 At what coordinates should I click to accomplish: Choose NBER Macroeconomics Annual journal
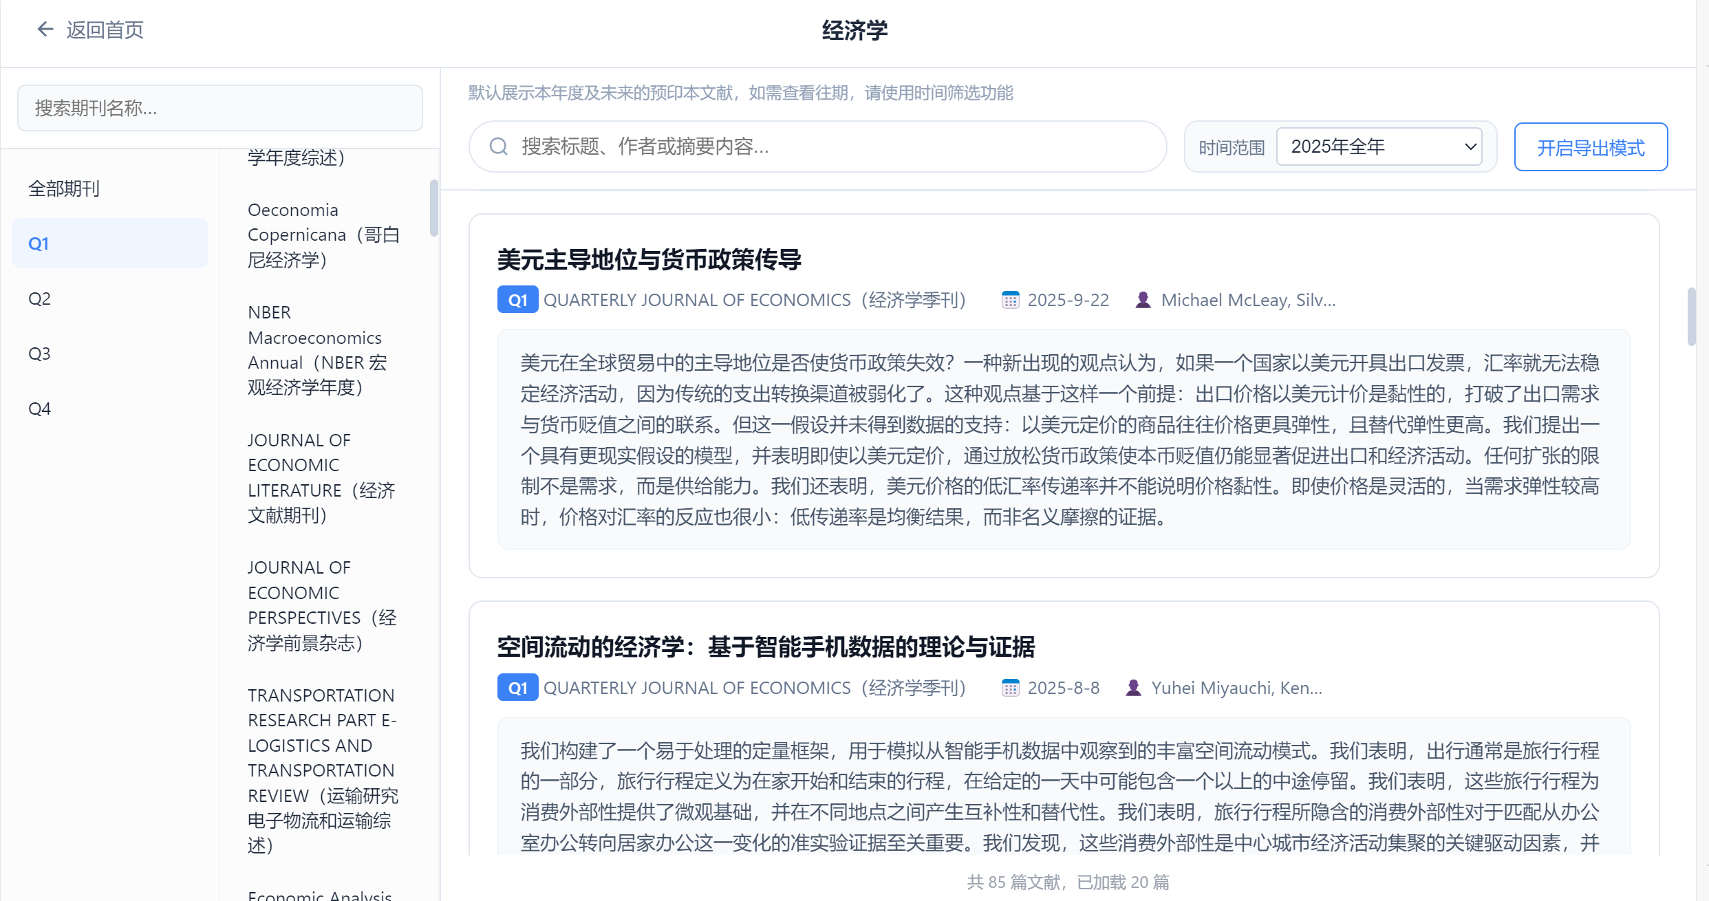tap(317, 350)
